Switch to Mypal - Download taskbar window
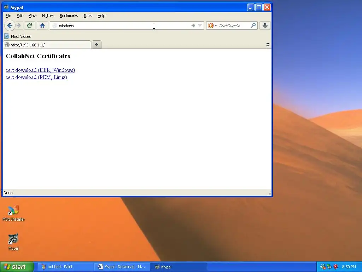Screen dimensions: 362x272 click(122, 267)
